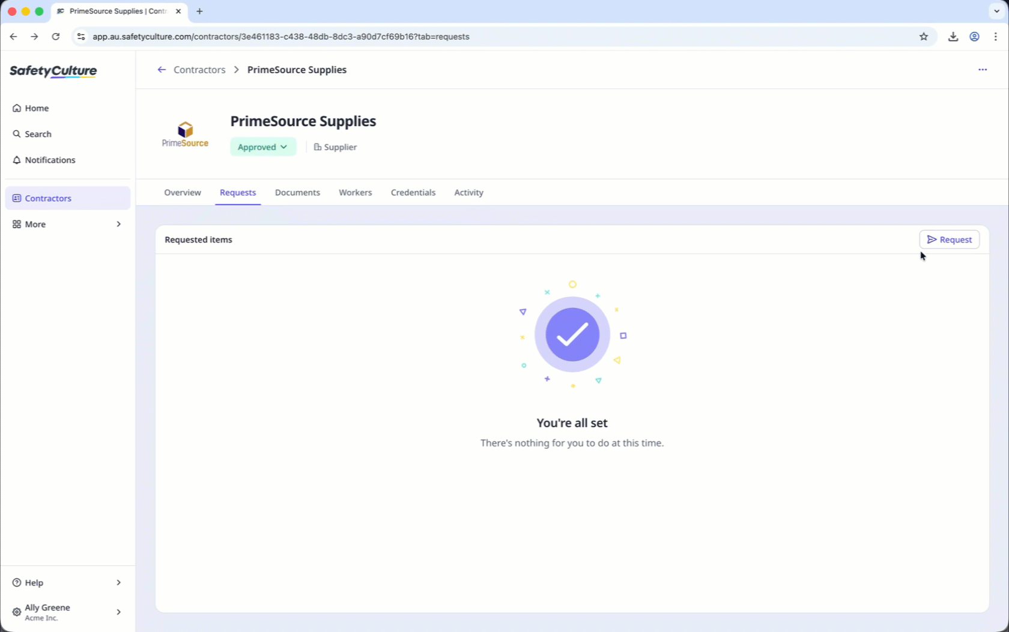Screen dimensions: 1009x632
Task: Open the Approved status dropdown
Action: (263, 147)
